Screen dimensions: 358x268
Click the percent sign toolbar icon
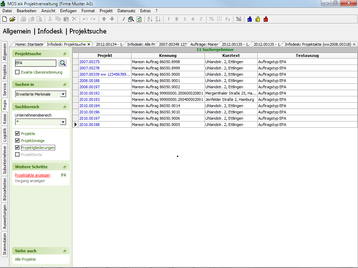212,19
